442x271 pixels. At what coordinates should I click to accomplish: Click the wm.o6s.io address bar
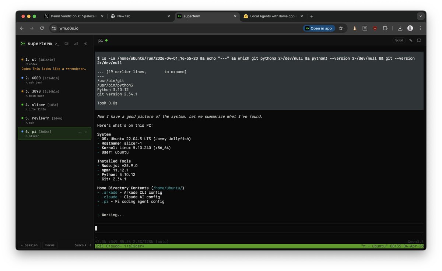click(x=177, y=28)
